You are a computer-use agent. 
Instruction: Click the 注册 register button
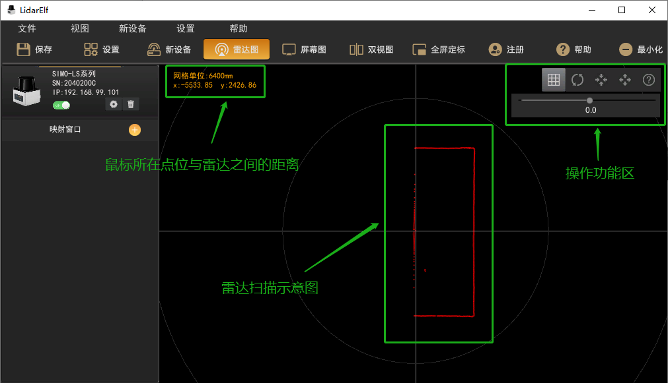(x=506, y=49)
